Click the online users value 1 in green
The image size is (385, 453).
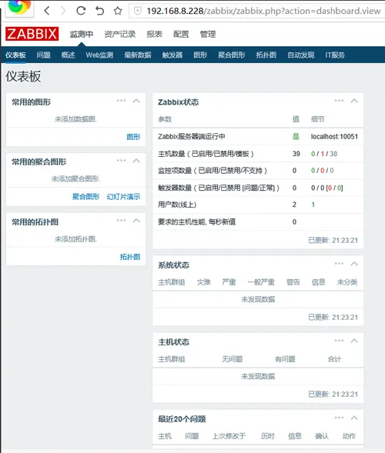click(x=313, y=205)
